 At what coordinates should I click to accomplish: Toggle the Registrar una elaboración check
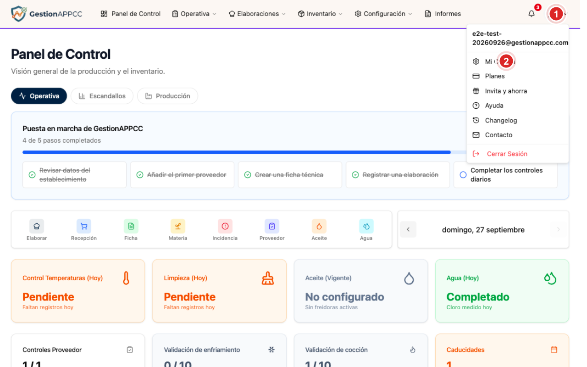[355, 175]
